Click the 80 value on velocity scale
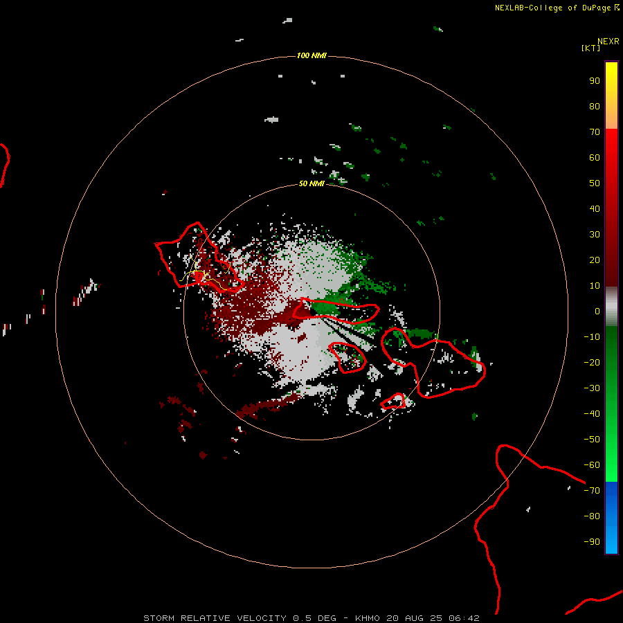 [595, 106]
